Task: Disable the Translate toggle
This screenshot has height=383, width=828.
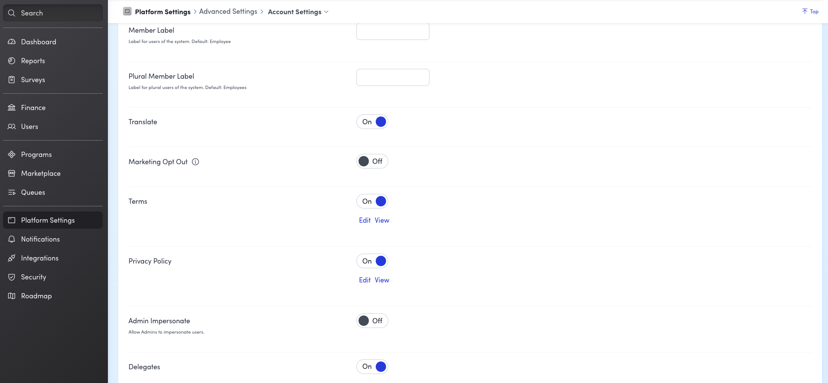Action: 372,122
